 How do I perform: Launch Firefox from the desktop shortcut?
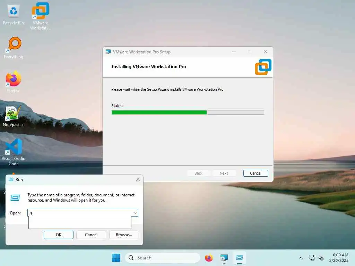pos(13,82)
